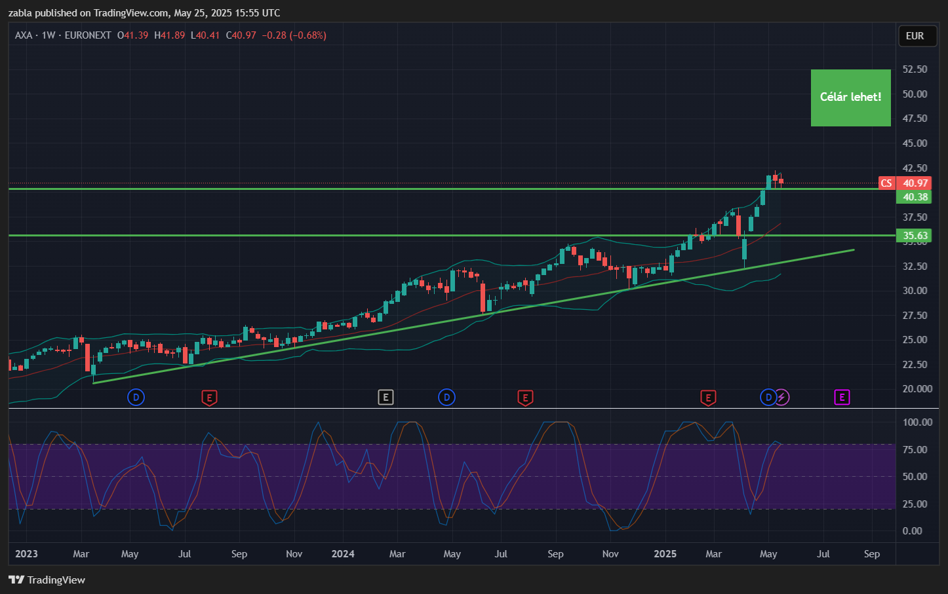Click the 27.50 price axis label

(x=915, y=316)
